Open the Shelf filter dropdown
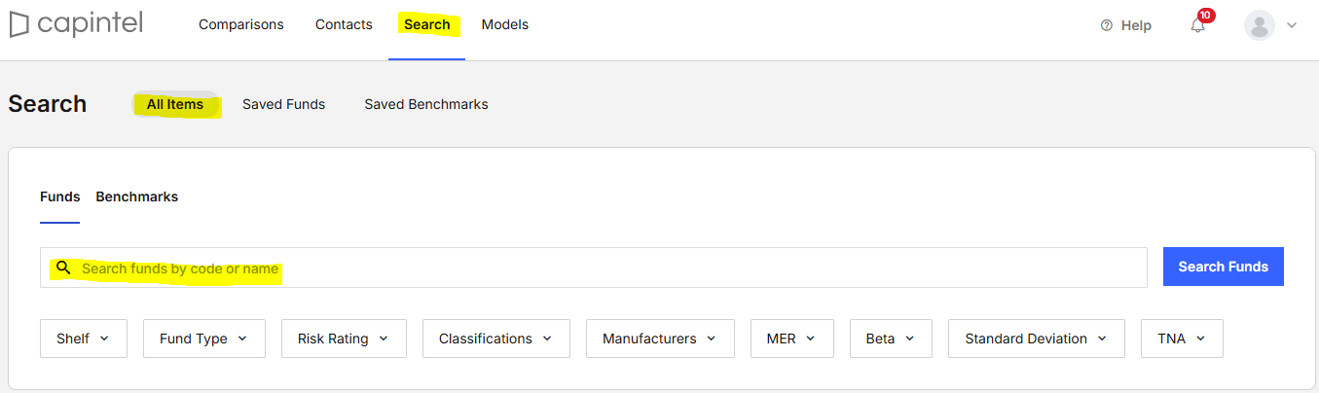The width and height of the screenshot is (1319, 393). (x=84, y=339)
